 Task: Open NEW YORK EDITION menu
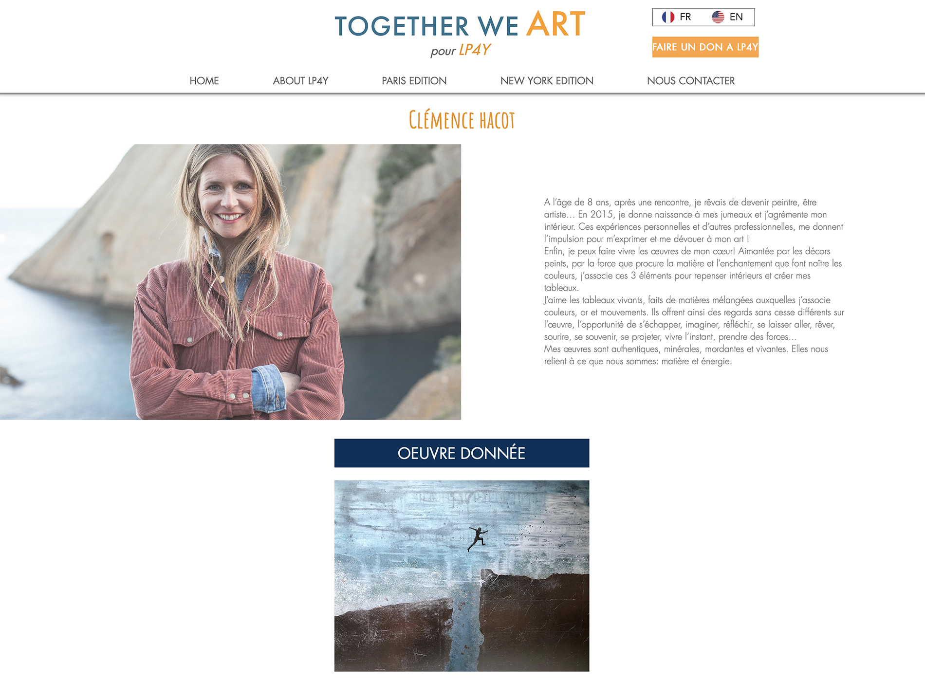(x=547, y=81)
